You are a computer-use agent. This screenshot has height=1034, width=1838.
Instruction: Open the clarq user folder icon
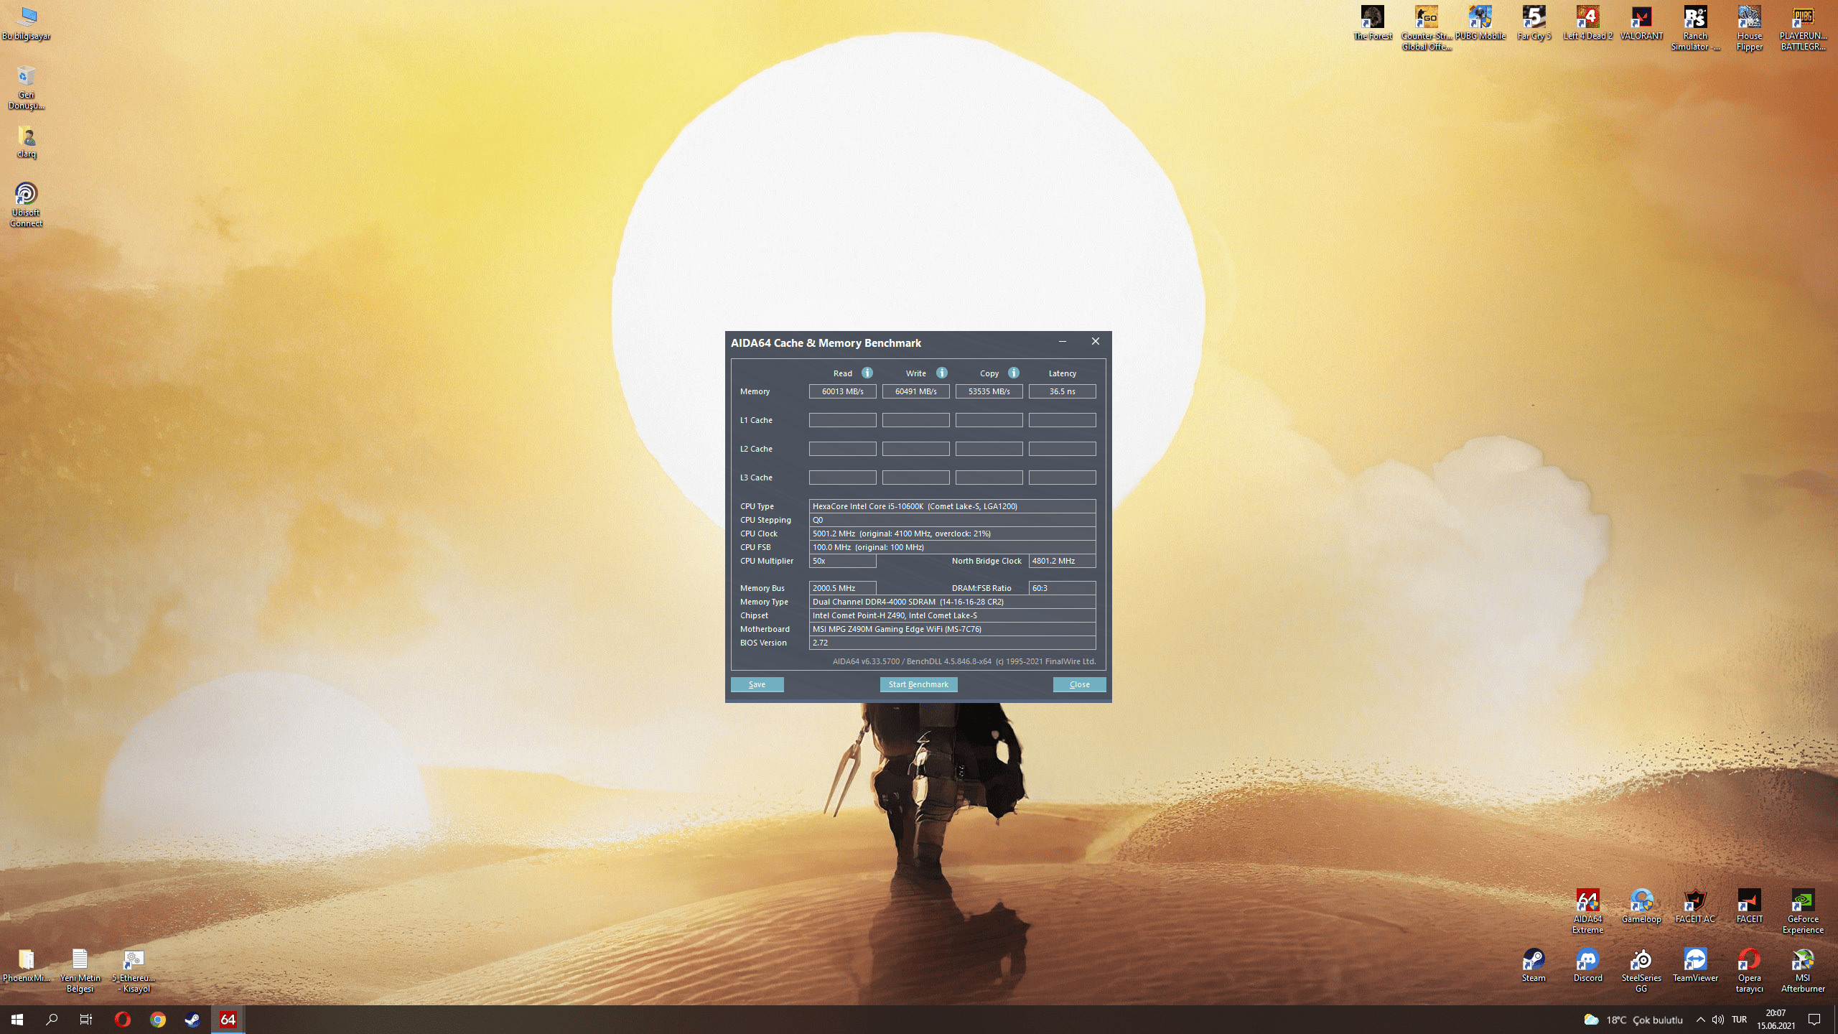pyautogui.click(x=27, y=141)
